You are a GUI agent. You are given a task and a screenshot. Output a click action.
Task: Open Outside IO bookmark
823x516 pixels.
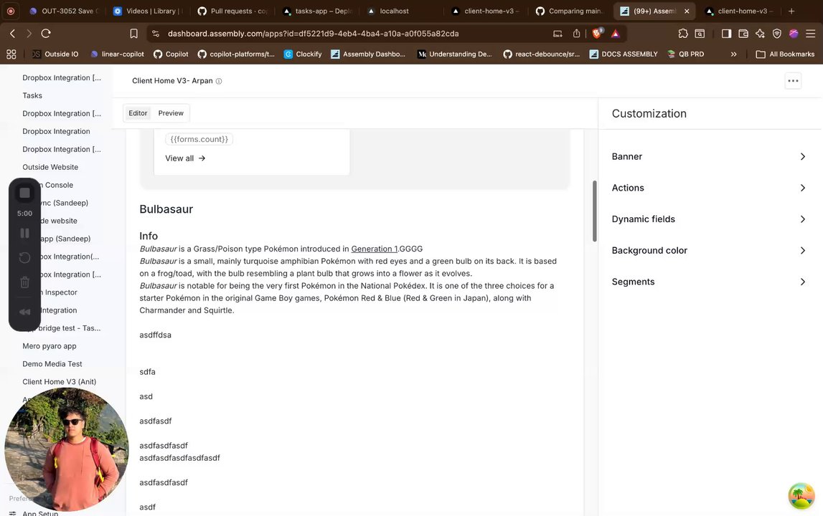(x=55, y=54)
